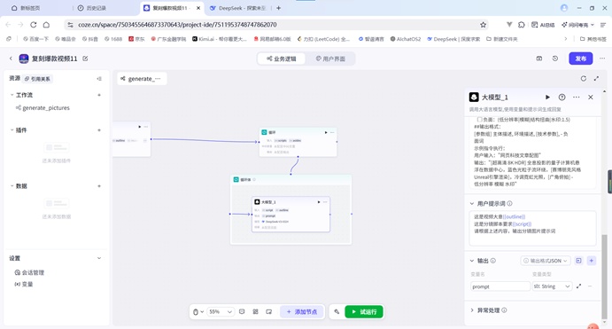612x329 pixels.
Task: Open the more menu right of 发布
Action: pos(602,59)
